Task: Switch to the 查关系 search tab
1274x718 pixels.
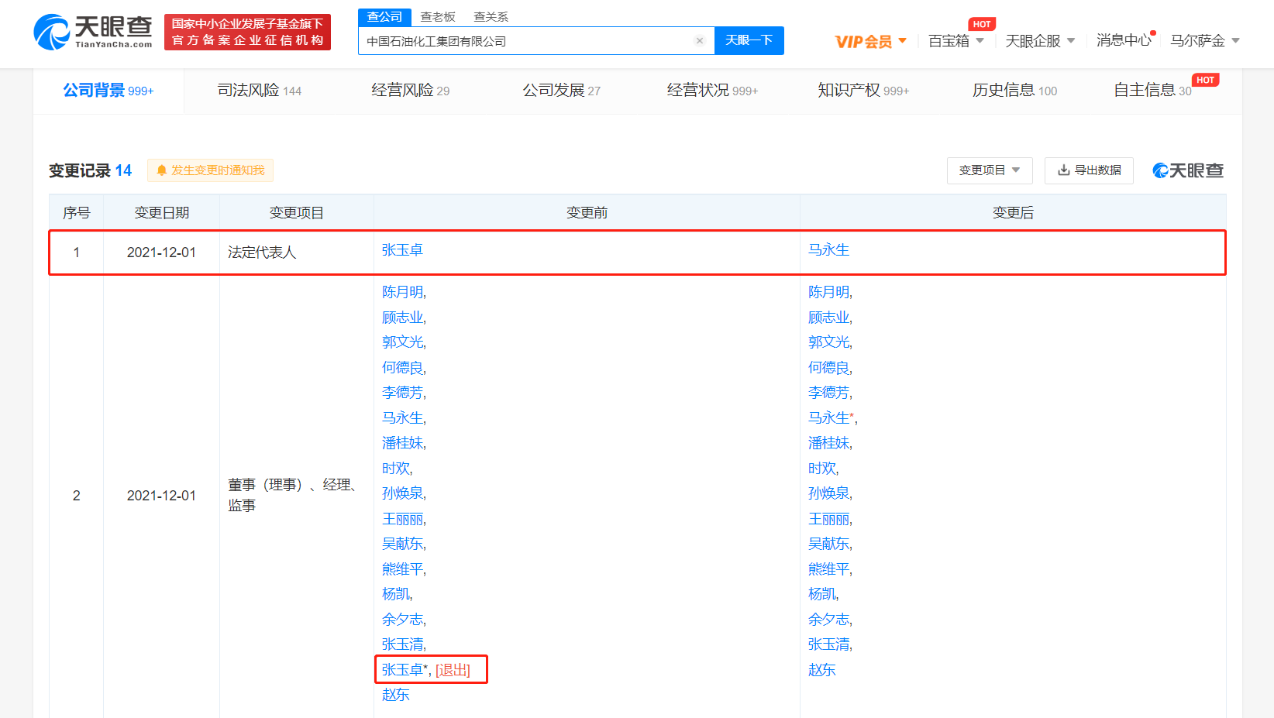Action: tap(491, 17)
